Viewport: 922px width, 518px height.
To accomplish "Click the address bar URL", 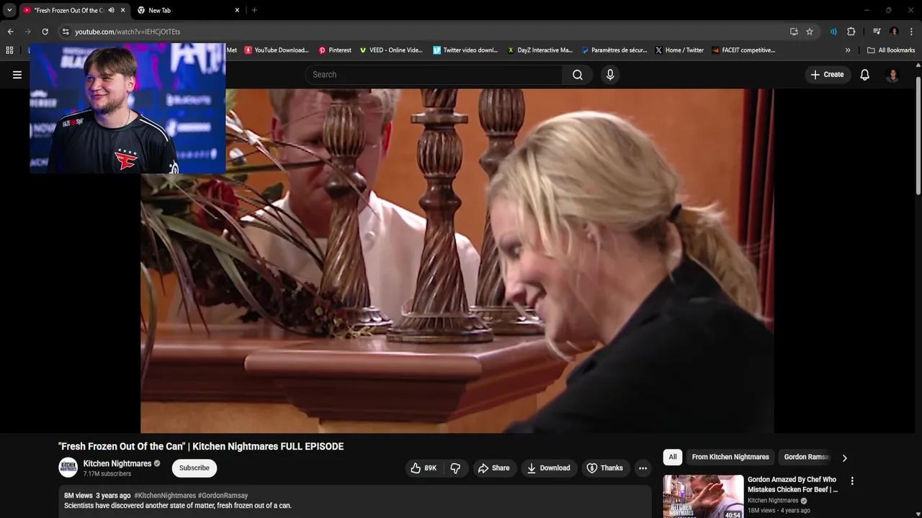I will pos(127,32).
